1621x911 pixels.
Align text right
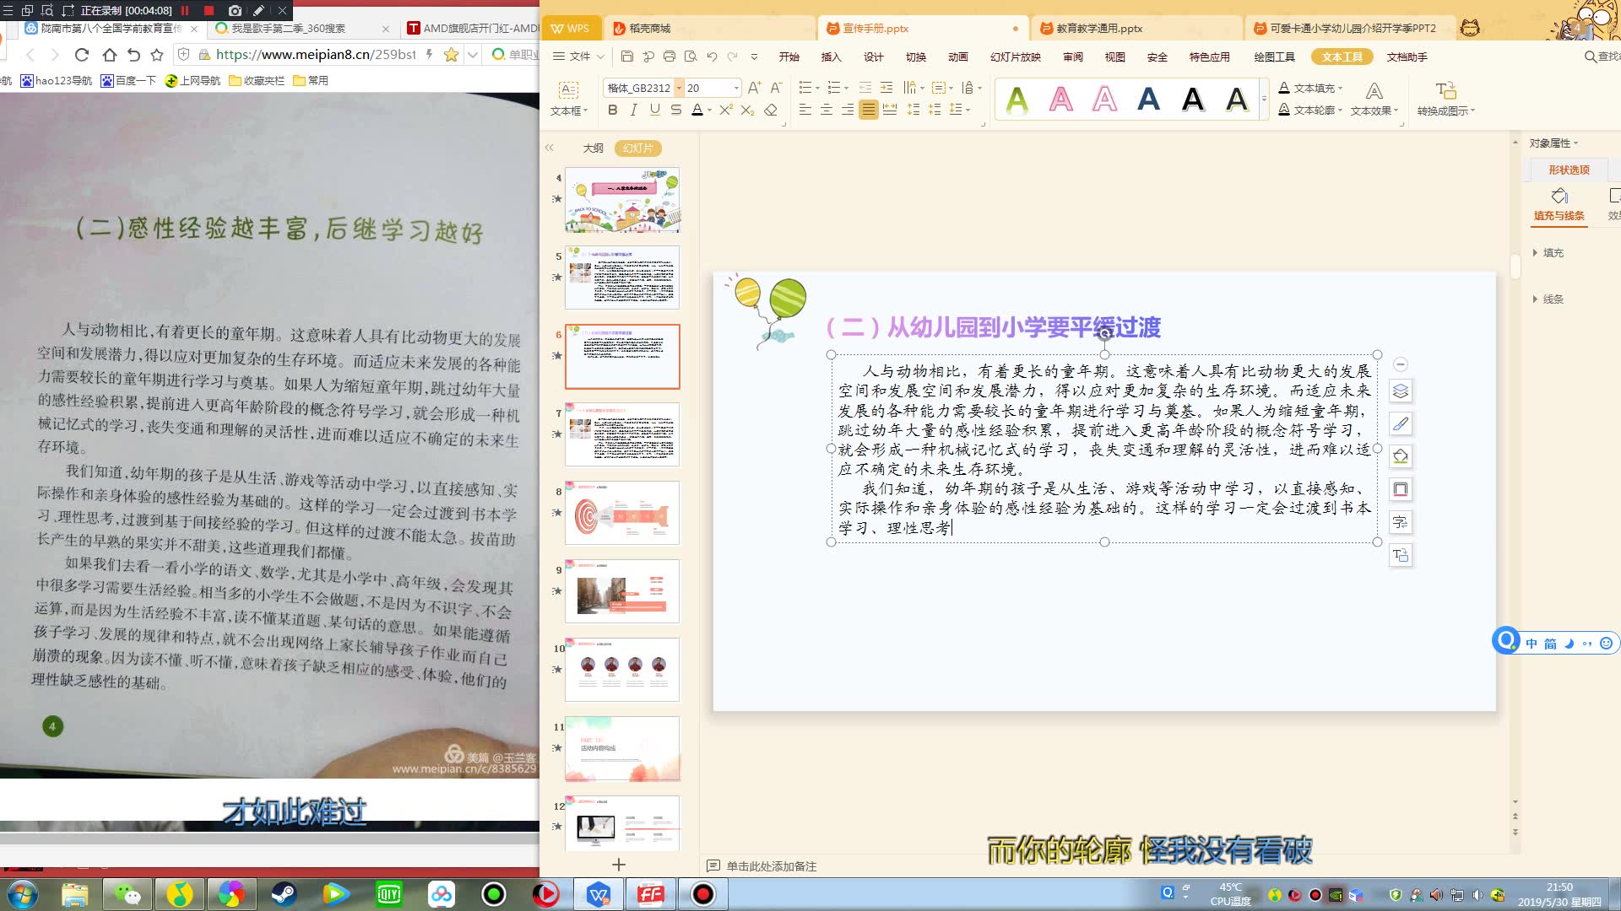847,110
